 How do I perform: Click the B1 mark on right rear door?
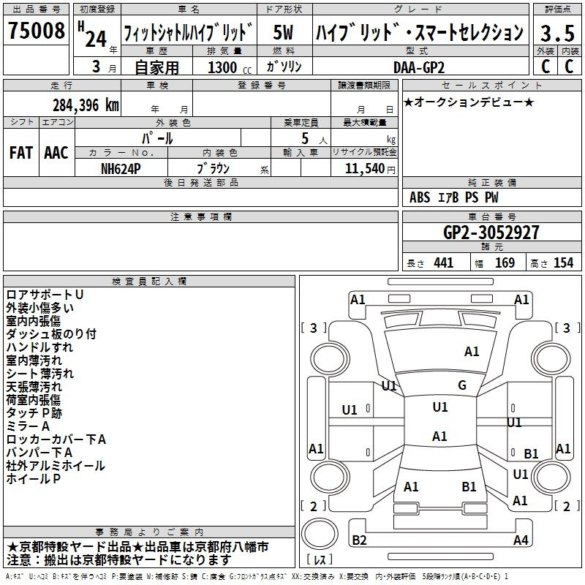531,453
